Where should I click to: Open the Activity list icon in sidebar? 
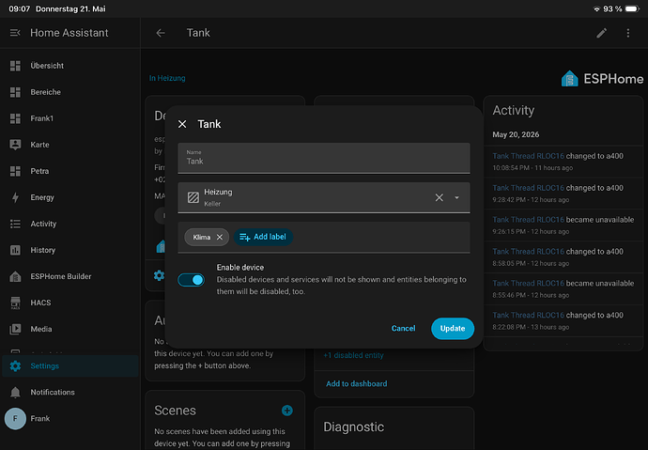pyautogui.click(x=15, y=224)
